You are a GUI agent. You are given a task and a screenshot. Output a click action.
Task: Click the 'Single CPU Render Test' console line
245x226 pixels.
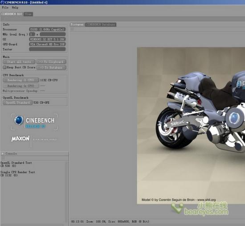pyautogui.click(x=18, y=172)
